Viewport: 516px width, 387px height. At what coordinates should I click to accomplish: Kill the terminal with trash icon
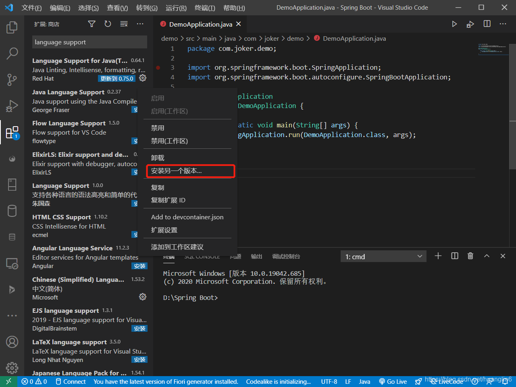470,256
